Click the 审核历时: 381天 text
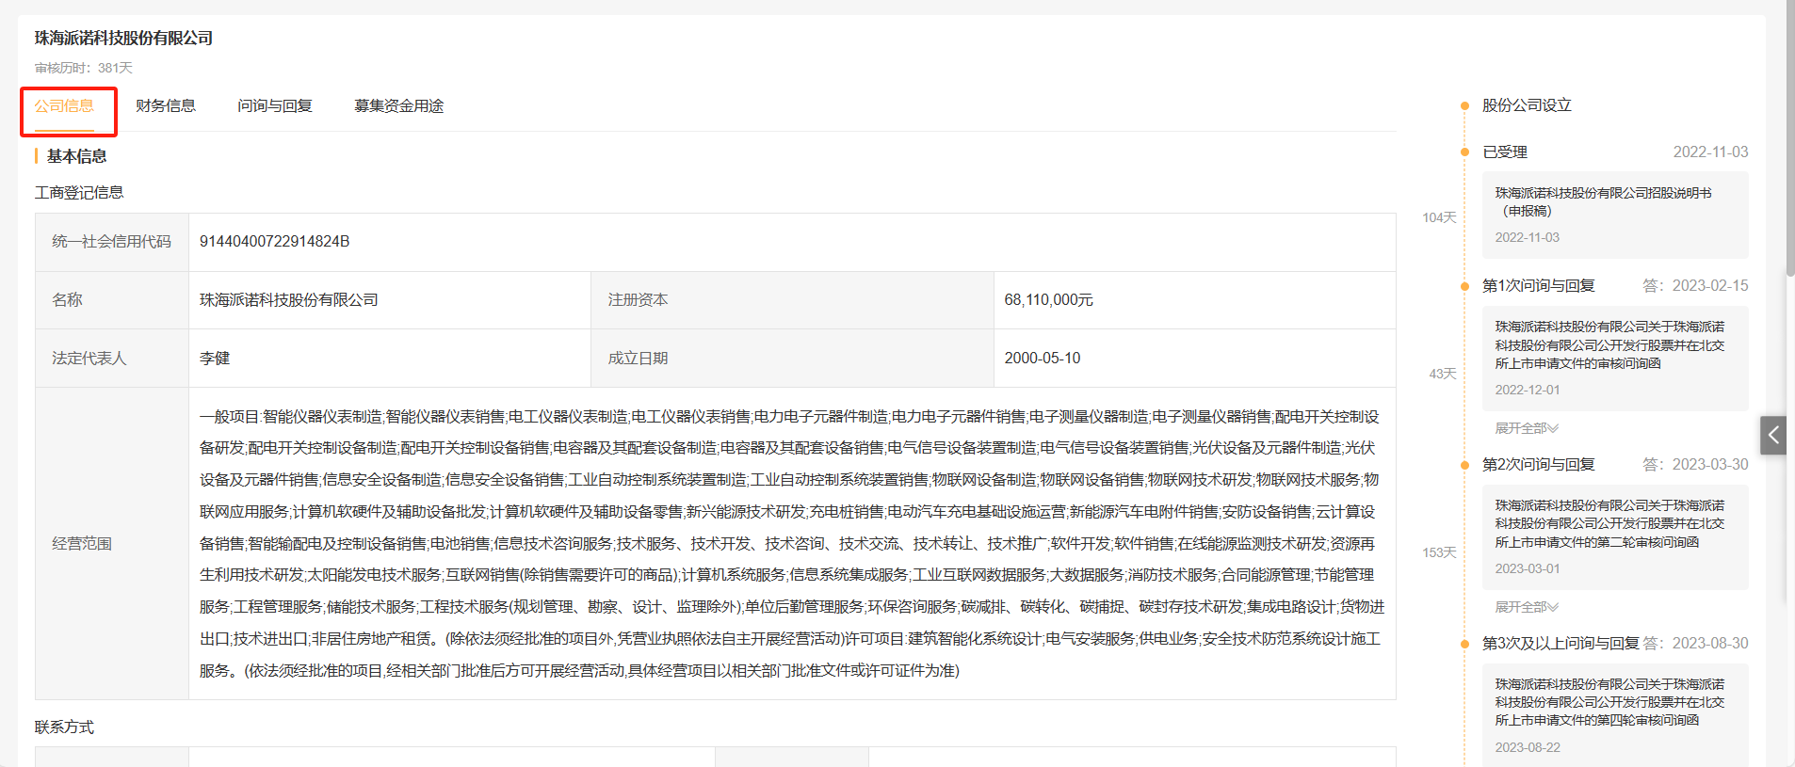 click(84, 68)
